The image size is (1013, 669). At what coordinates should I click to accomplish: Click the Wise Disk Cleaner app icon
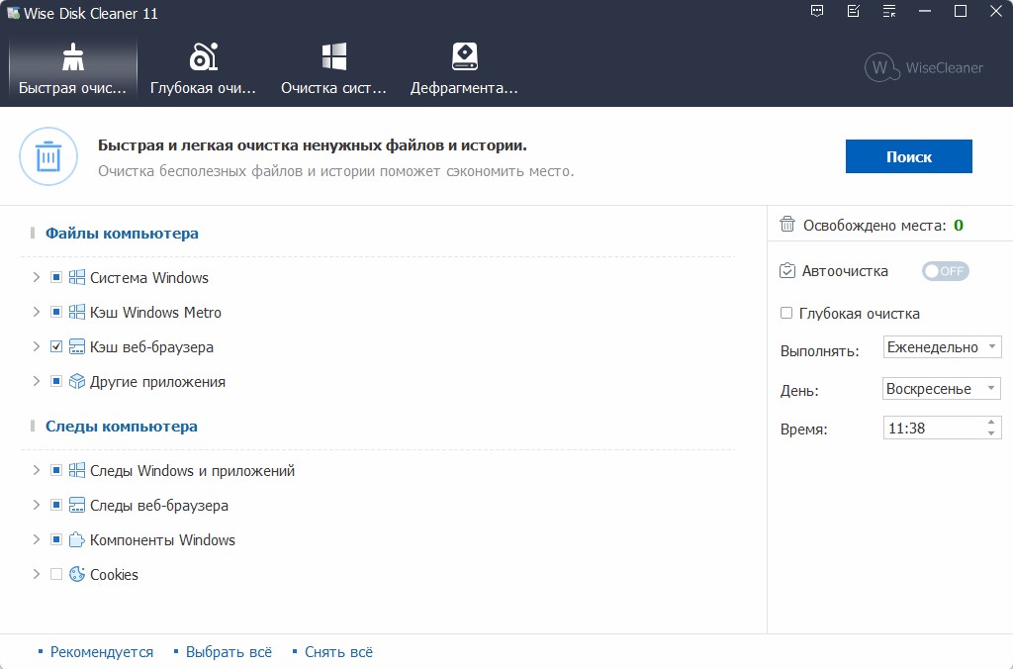pyautogui.click(x=12, y=13)
